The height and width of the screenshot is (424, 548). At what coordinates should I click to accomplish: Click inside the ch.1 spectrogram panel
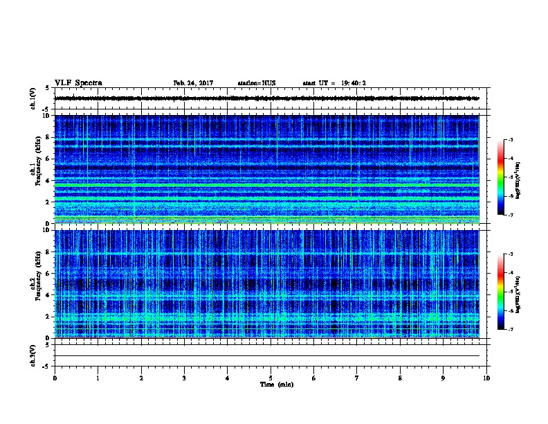point(267,169)
